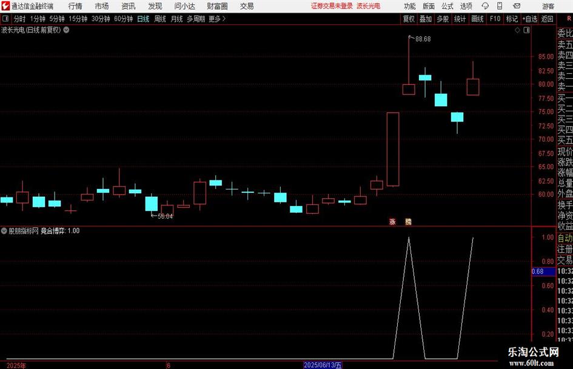Click the 统计 toolbar button
The height and width of the screenshot is (369, 573).
tap(460, 19)
